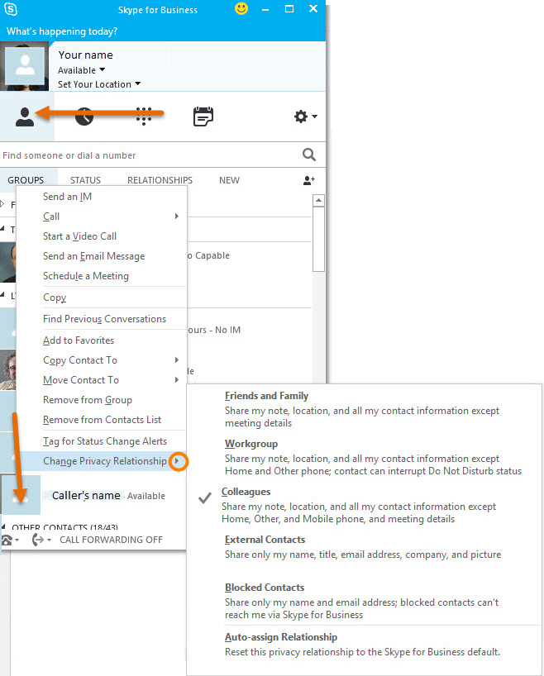Viewport: 544px width, 676px height.
Task: Select Schedule a Meeting
Action: [86, 276]
